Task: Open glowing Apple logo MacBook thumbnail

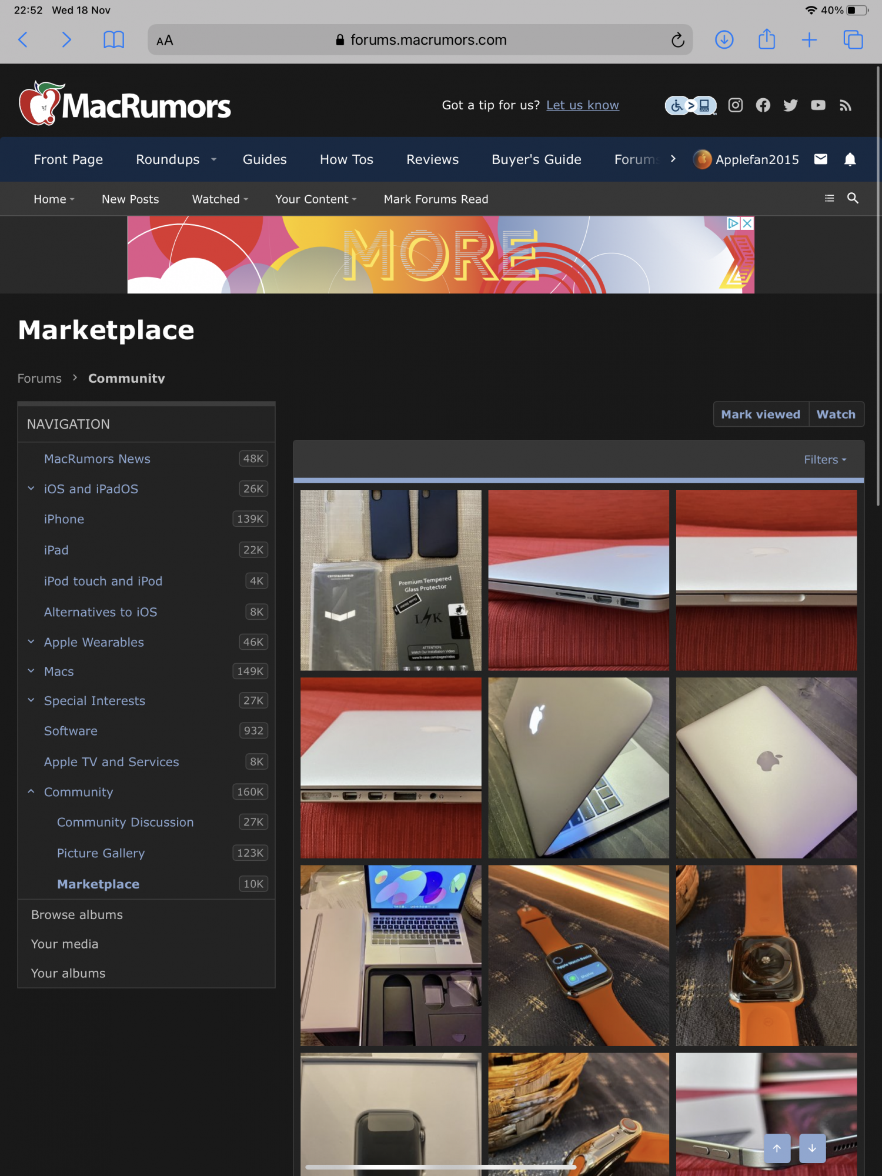Action: (x=579, y=768)
